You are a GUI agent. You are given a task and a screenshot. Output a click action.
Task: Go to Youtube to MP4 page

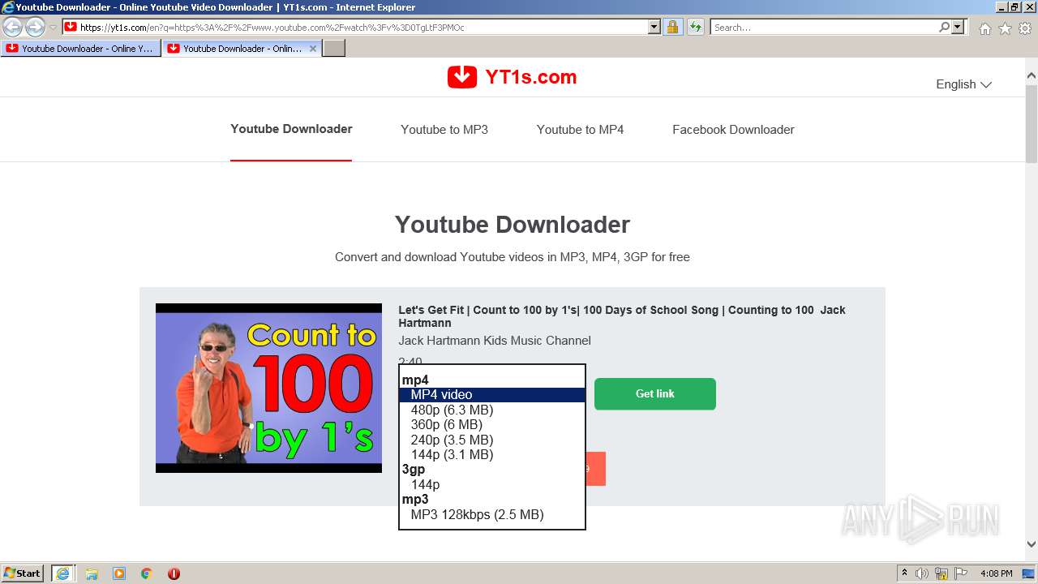coord(580,130)
